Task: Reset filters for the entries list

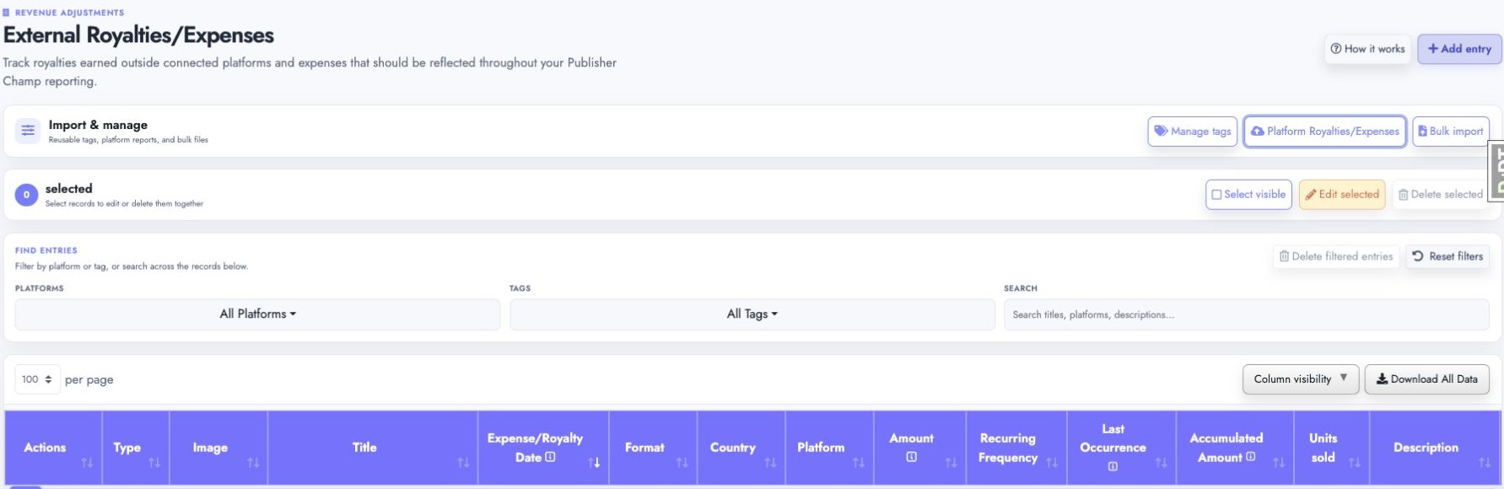Action: click(1447, 256)
